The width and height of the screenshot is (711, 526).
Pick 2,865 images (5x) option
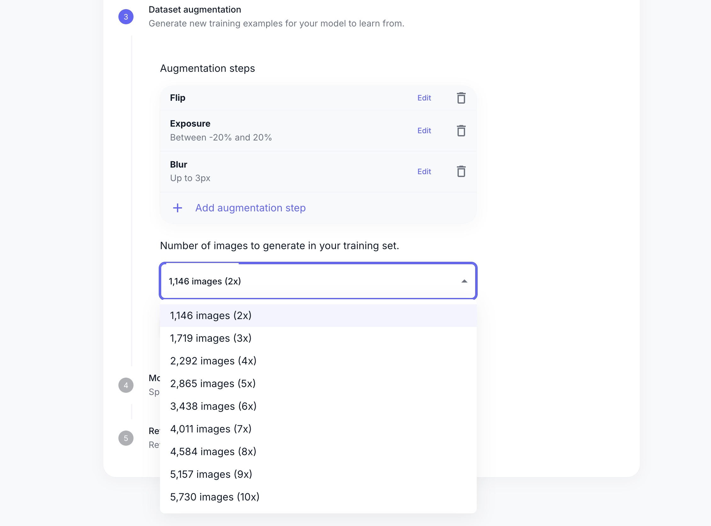(x=213, y=383)
